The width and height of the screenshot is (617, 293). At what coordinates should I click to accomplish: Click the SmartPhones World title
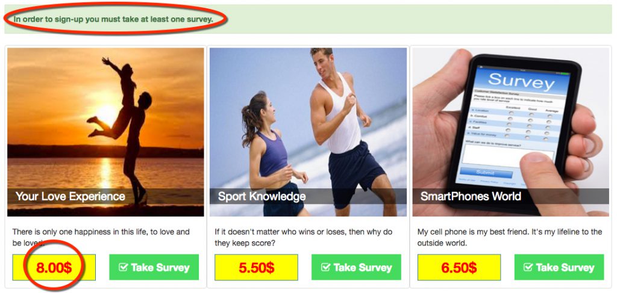471,196
